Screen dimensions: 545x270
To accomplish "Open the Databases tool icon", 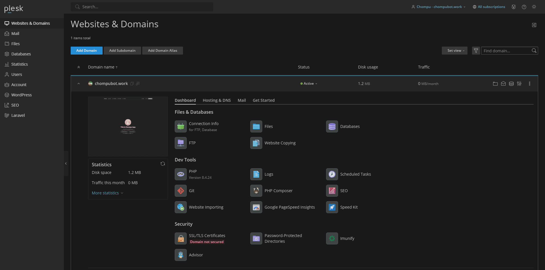I will tap(332, 126).
